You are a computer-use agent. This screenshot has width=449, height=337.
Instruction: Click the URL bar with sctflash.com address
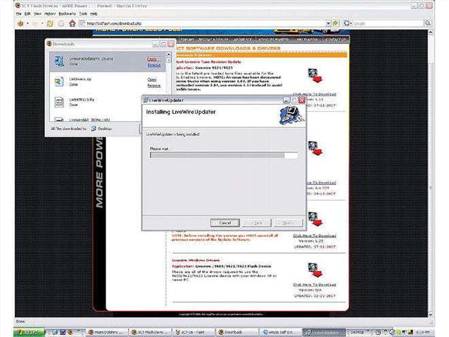[x=203, y=24]
